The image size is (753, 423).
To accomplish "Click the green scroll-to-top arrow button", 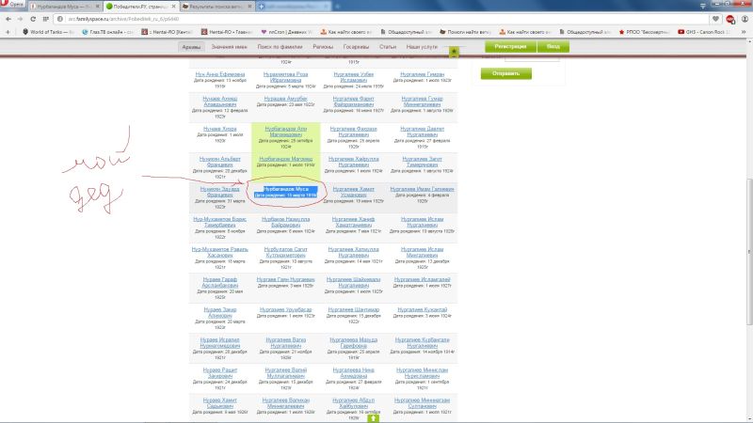I will (x=373, y=418).
